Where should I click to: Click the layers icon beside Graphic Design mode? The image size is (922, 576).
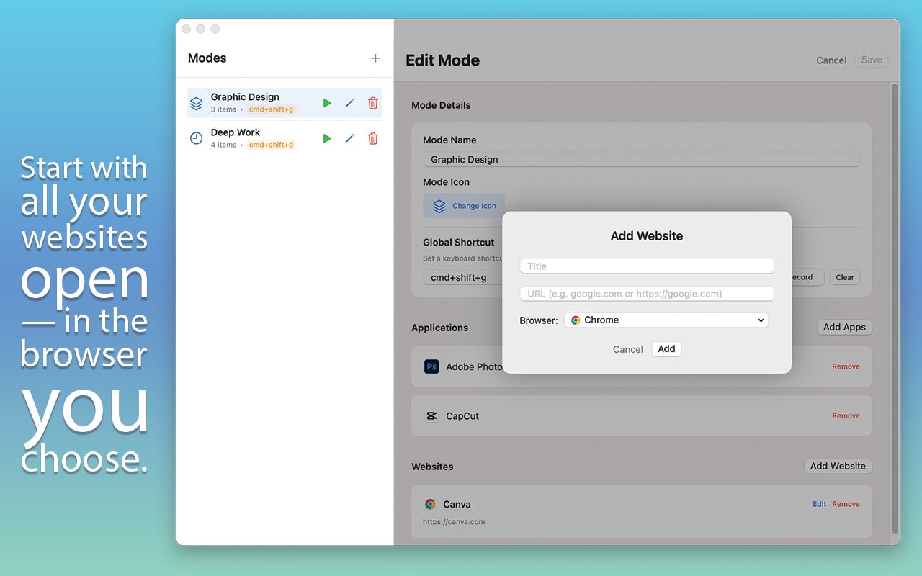coord(196,103)
